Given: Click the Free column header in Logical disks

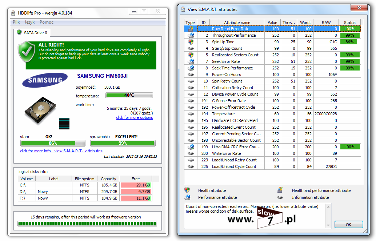Looking at the screenshot, I should coord(136,178).
